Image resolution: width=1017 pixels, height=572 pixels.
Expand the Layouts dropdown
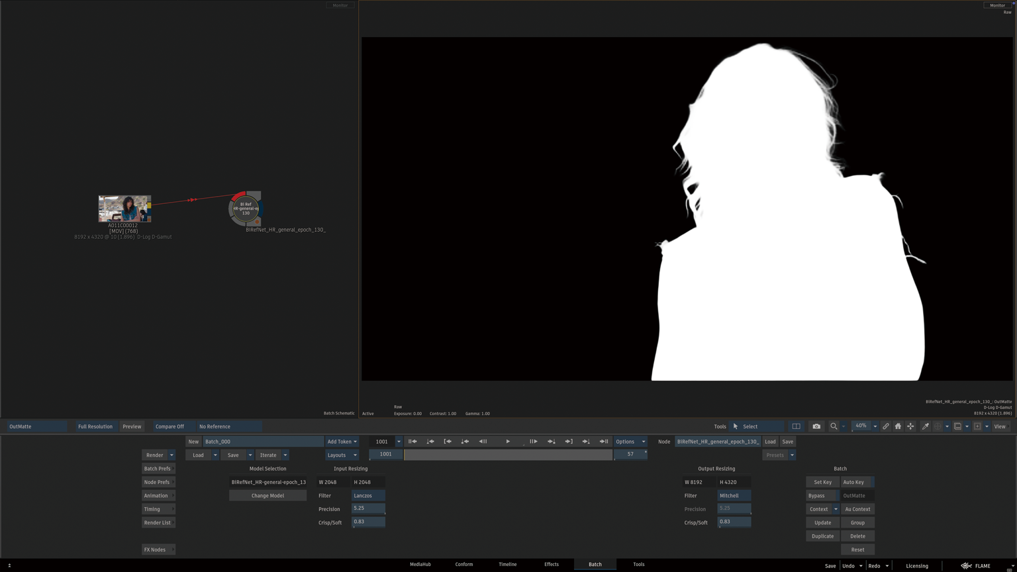[342, 455]
